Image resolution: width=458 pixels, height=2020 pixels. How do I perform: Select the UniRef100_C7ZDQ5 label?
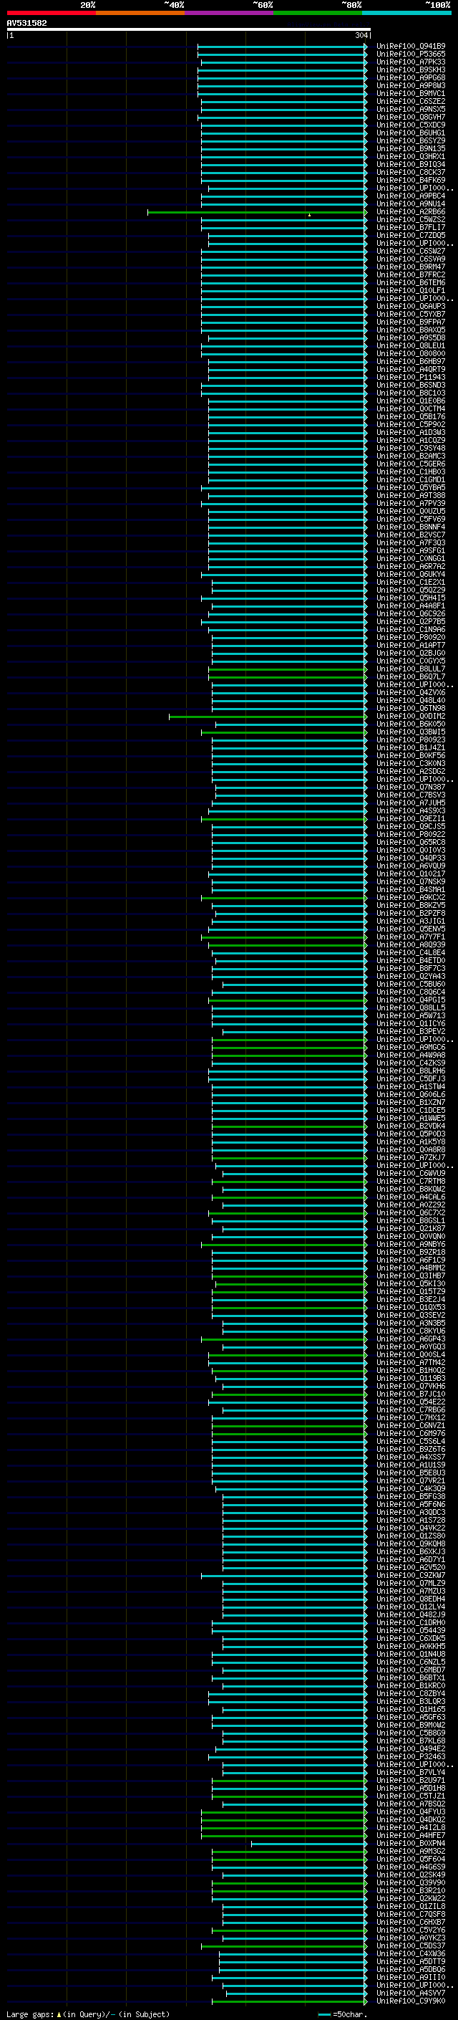pyautogui.click(x=410, y=235)
